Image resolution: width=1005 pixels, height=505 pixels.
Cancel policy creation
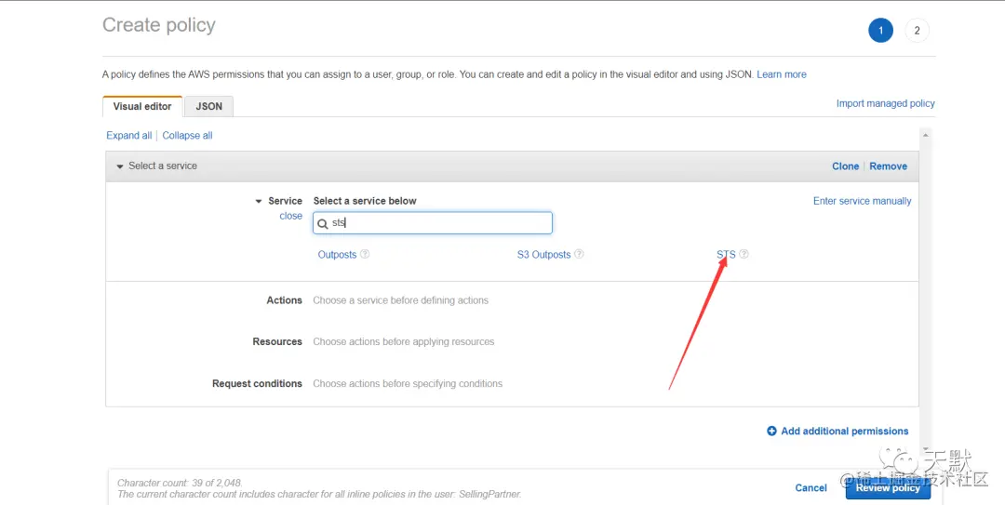811,487
